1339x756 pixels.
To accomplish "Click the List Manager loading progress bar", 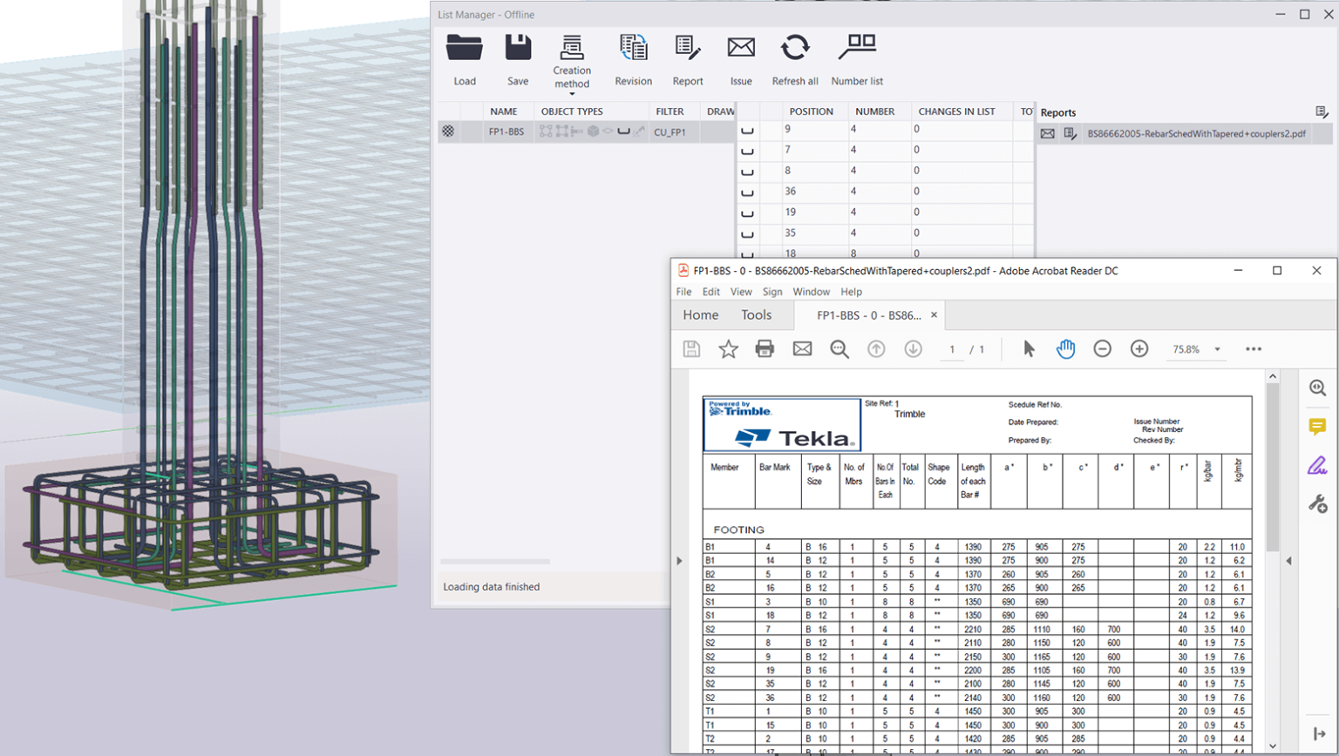I will coord(495,561).
